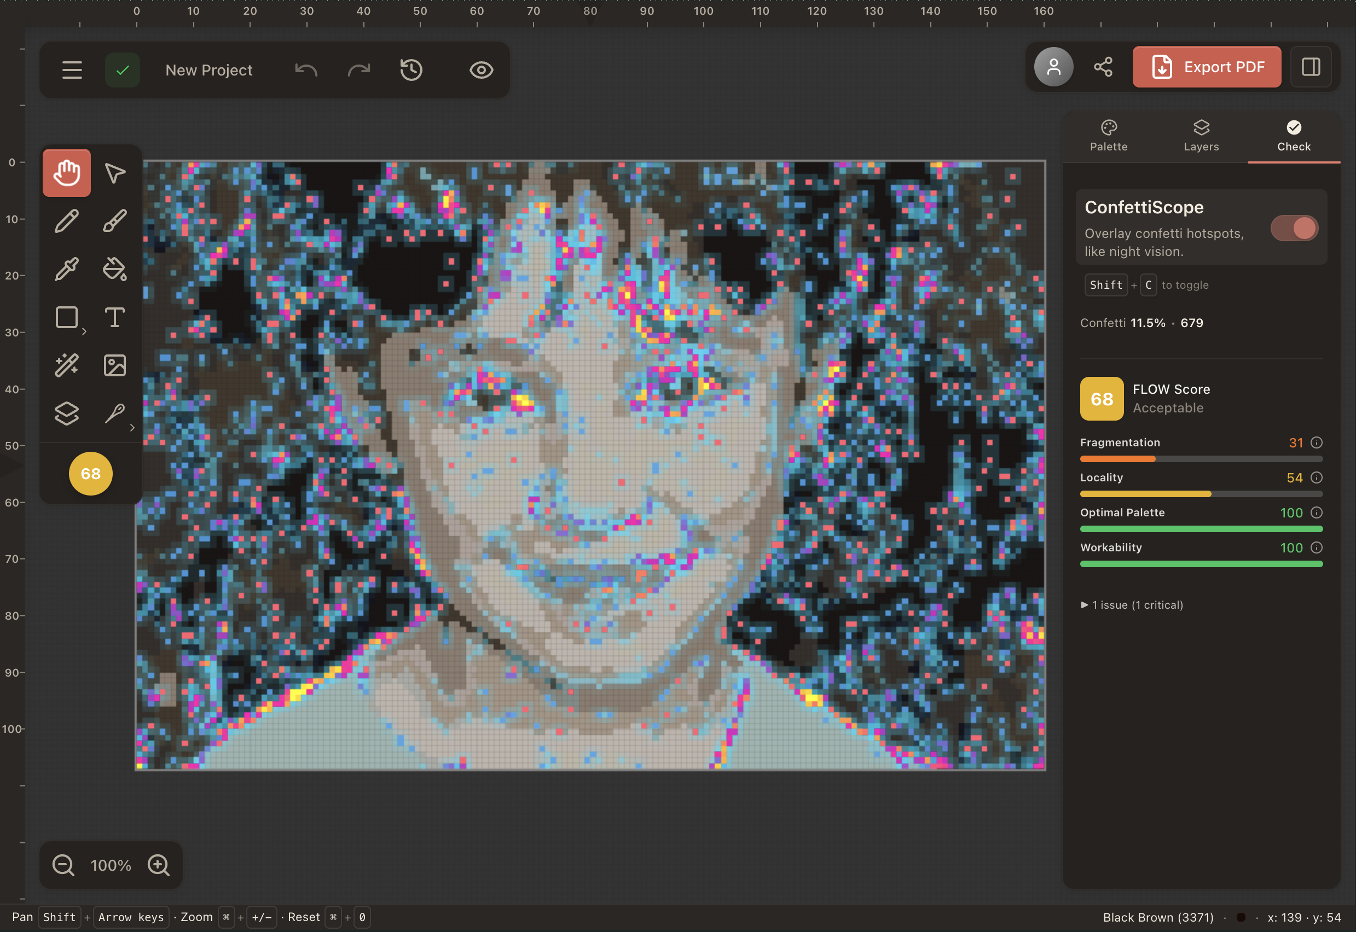Screen dimensions: 1356x932
Task: Select the Paint bucket fill tool
Action: pyautogui.click(x=114, y=269)
